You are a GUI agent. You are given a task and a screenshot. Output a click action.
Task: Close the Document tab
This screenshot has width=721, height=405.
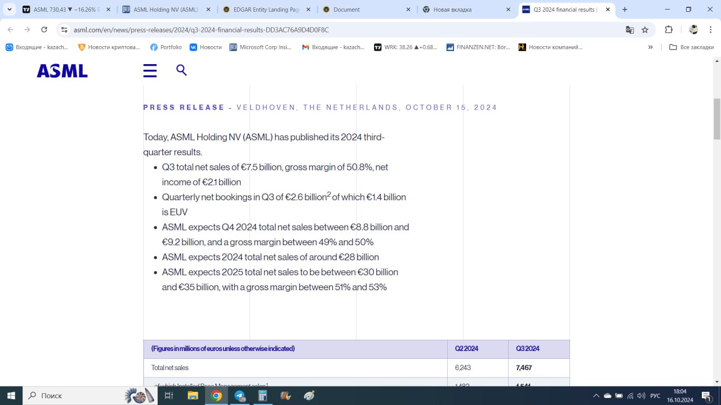pyautogui.click(x=409, y=10)
